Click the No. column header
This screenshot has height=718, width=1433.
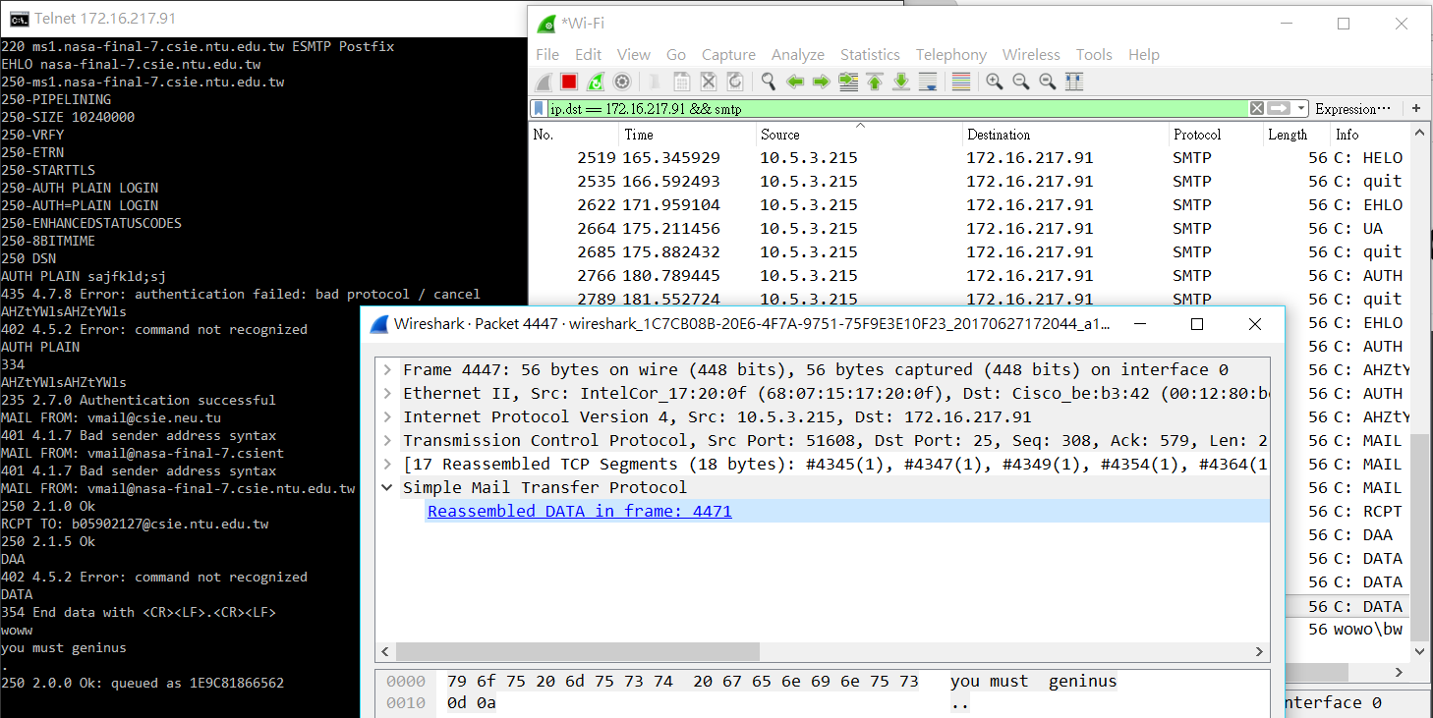575,135
